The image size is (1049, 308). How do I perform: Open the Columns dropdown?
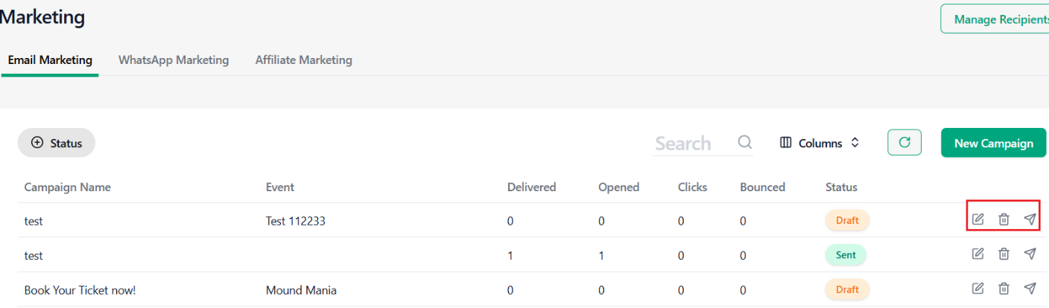coord(820,143)
